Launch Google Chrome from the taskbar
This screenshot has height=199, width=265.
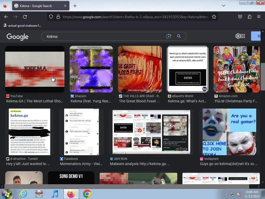[x=87, y=194]
